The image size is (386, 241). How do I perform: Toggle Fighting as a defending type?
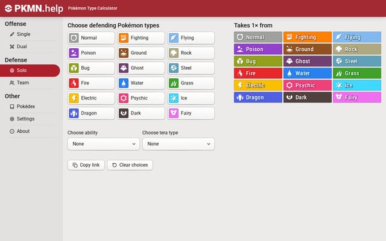(141, 38)
